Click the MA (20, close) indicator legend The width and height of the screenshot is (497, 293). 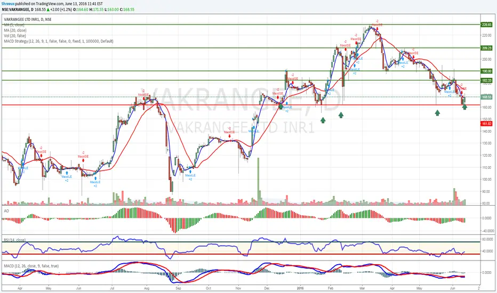pos(15,30)
